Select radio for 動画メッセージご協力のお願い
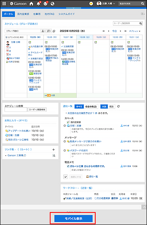The width and height of the screenshot is (147, 225). pos(65,142)
